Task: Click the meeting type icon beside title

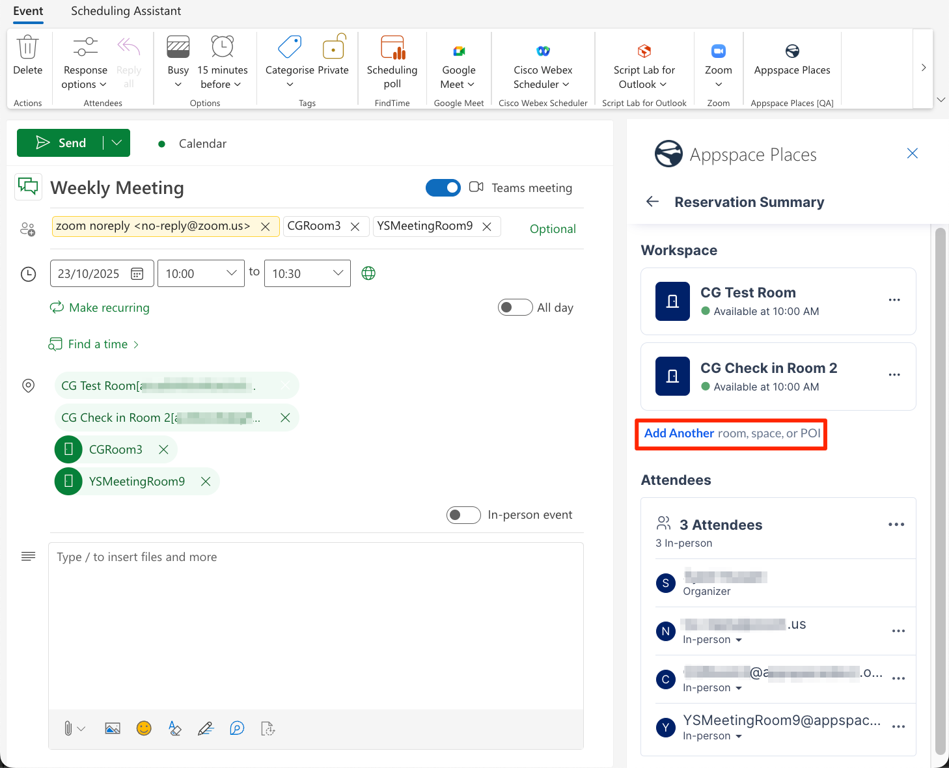Action: pos(28,187)
